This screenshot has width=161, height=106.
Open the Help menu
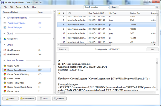[x=34, y=7]
